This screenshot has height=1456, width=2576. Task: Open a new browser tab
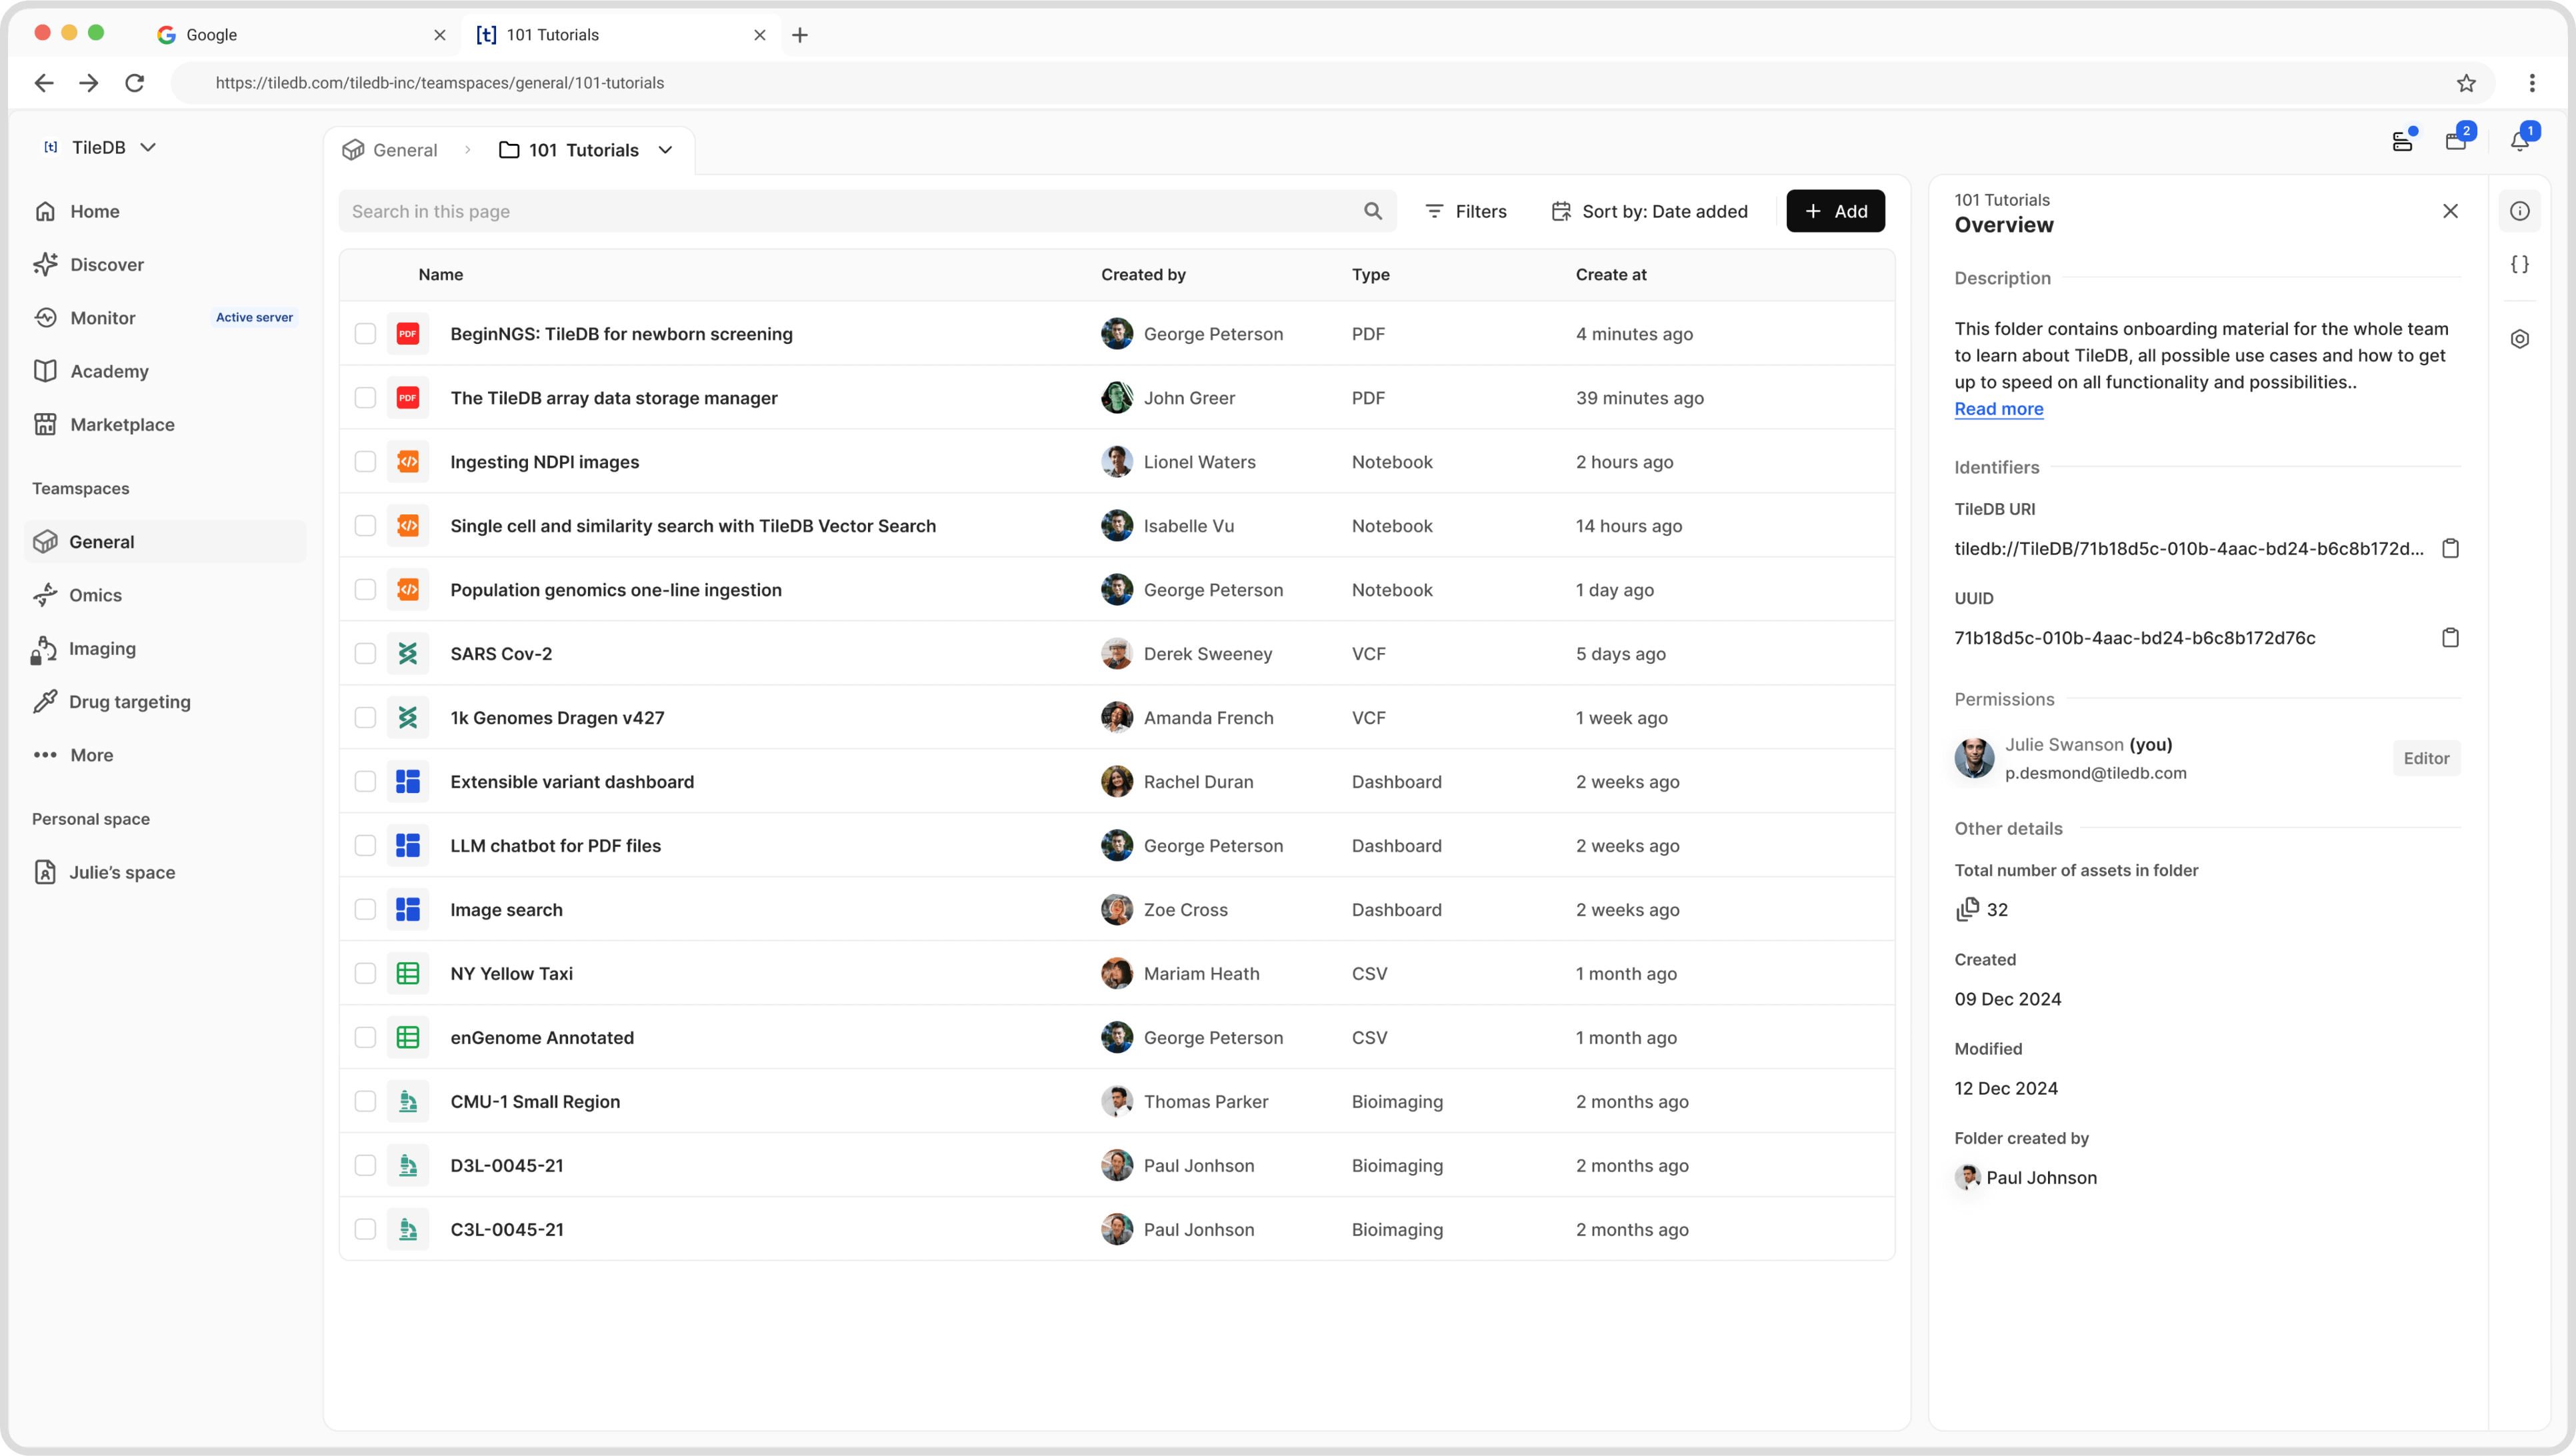click(x=798, y=35)
